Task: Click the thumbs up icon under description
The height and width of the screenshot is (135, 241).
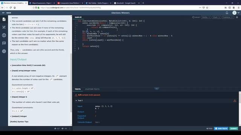Action: [55, 129]
